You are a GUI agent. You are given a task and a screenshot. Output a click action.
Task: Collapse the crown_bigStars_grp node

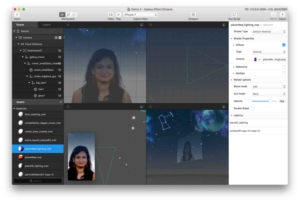click(x=27, y=76)
